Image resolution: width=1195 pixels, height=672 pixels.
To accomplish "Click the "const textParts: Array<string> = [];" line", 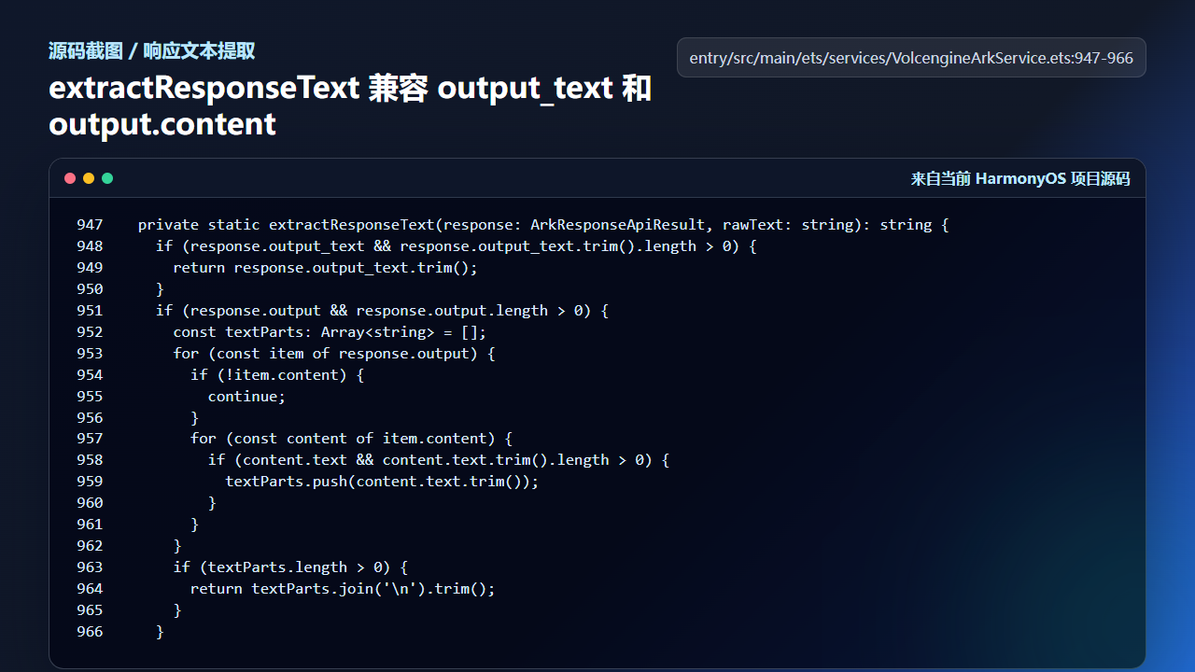I will point(330,332).
